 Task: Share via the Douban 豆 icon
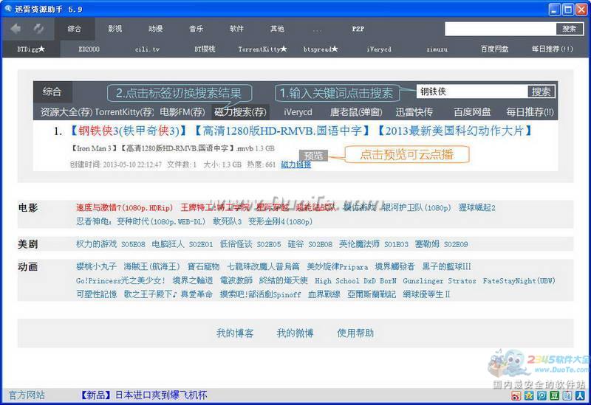pyautogui.click(x=555, y=395)
